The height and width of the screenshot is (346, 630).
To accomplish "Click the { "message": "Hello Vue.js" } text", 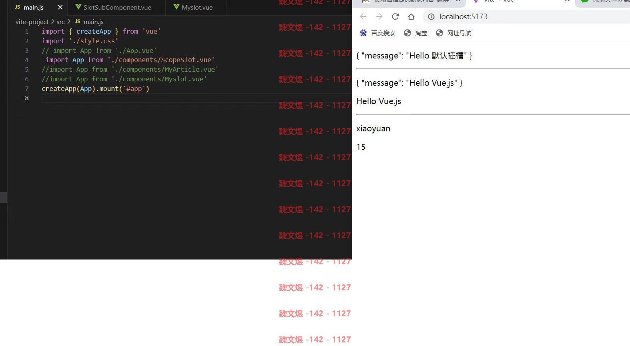I will [x=409, y=83].
